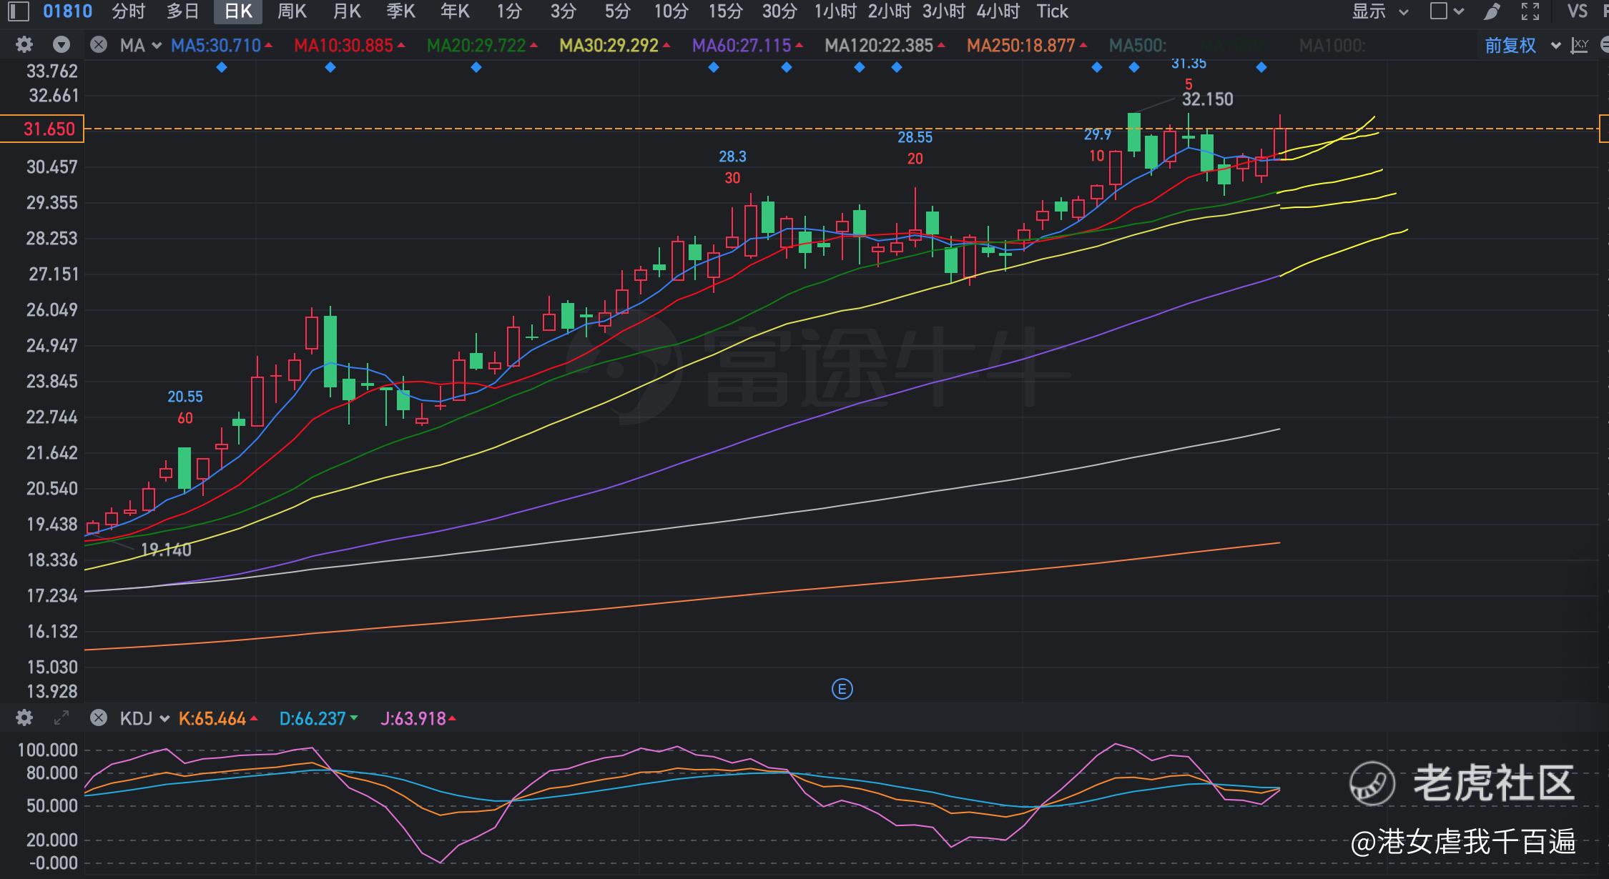Image resolution: width=1609 pixels, height=879 pixels.
Task: Expand the KDJ panel with arrows icon
Action: (61, 717)
